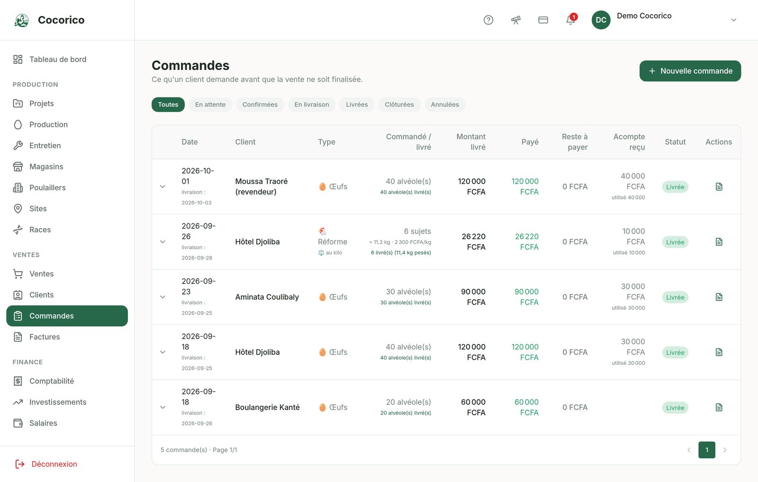This screenshot has height=482, width=758.
Task: Open document icon for Boulangerie Kanté order
Action: [x=719, y=407]
